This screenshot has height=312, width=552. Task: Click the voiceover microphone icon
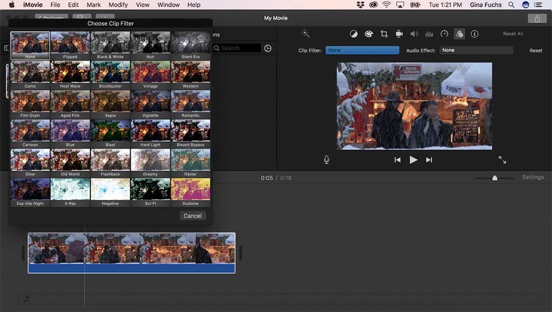tap(326, 160)
